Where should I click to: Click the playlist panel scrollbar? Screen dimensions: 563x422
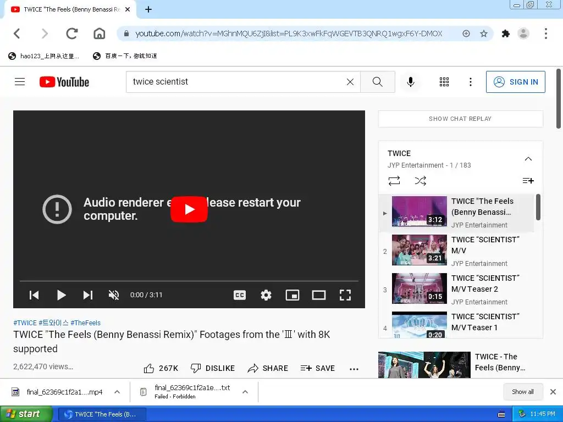click(x=538, y=207)
